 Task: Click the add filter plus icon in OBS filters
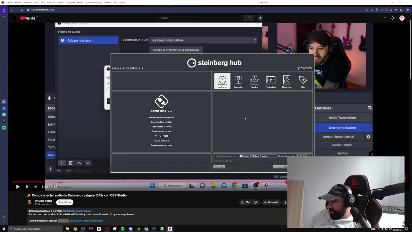coord(62,163)
